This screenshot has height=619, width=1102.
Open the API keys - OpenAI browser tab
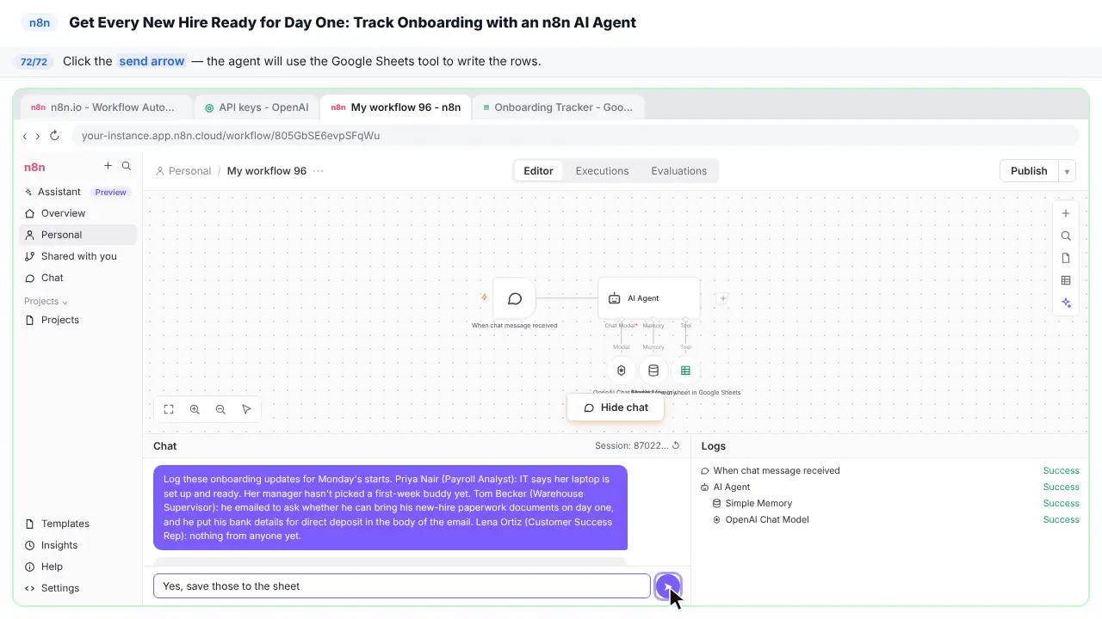click(x=257, y=107)
